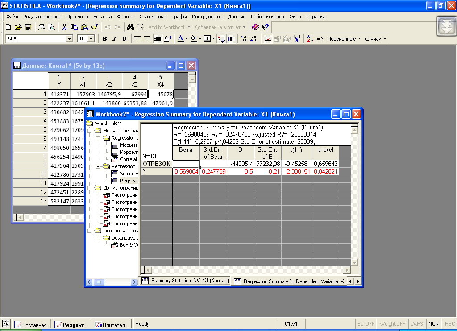Image resolution: width=457 pixels, height=331 pixels.
Task: Toggle Underline formatting
Action: tap(124, 39)
